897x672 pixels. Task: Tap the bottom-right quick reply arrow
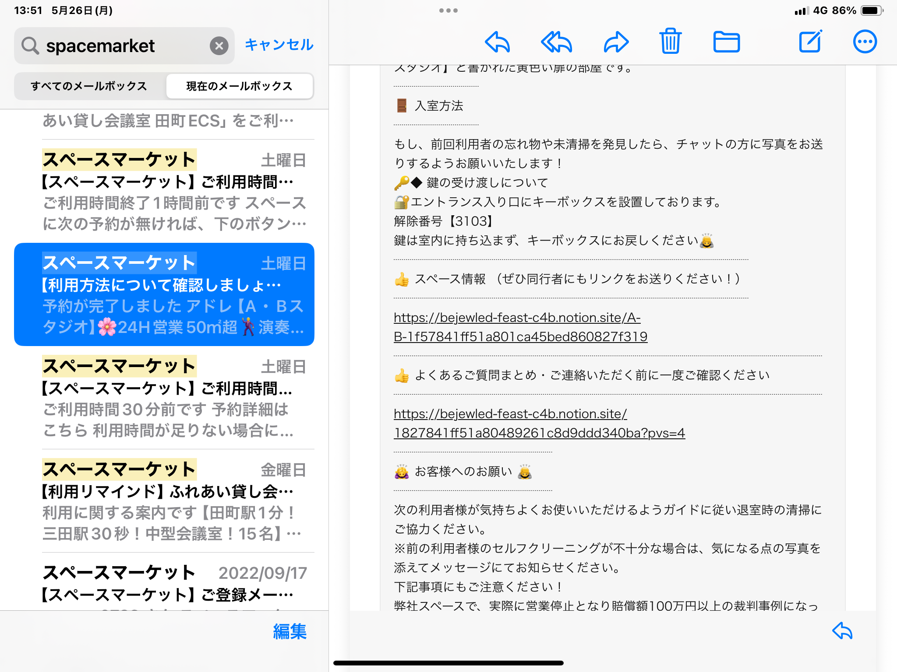tap(842, 630)
